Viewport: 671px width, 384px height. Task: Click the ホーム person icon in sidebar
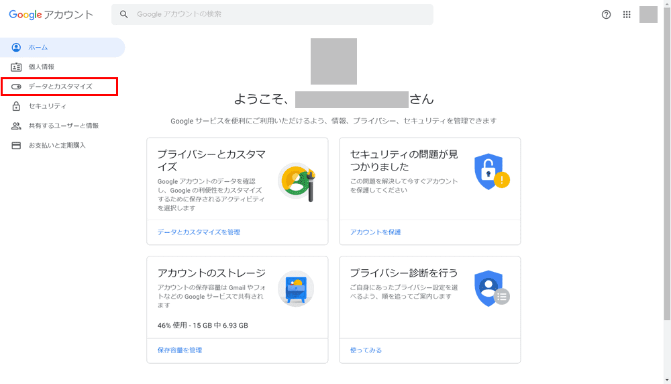click(x=16, y=48)
